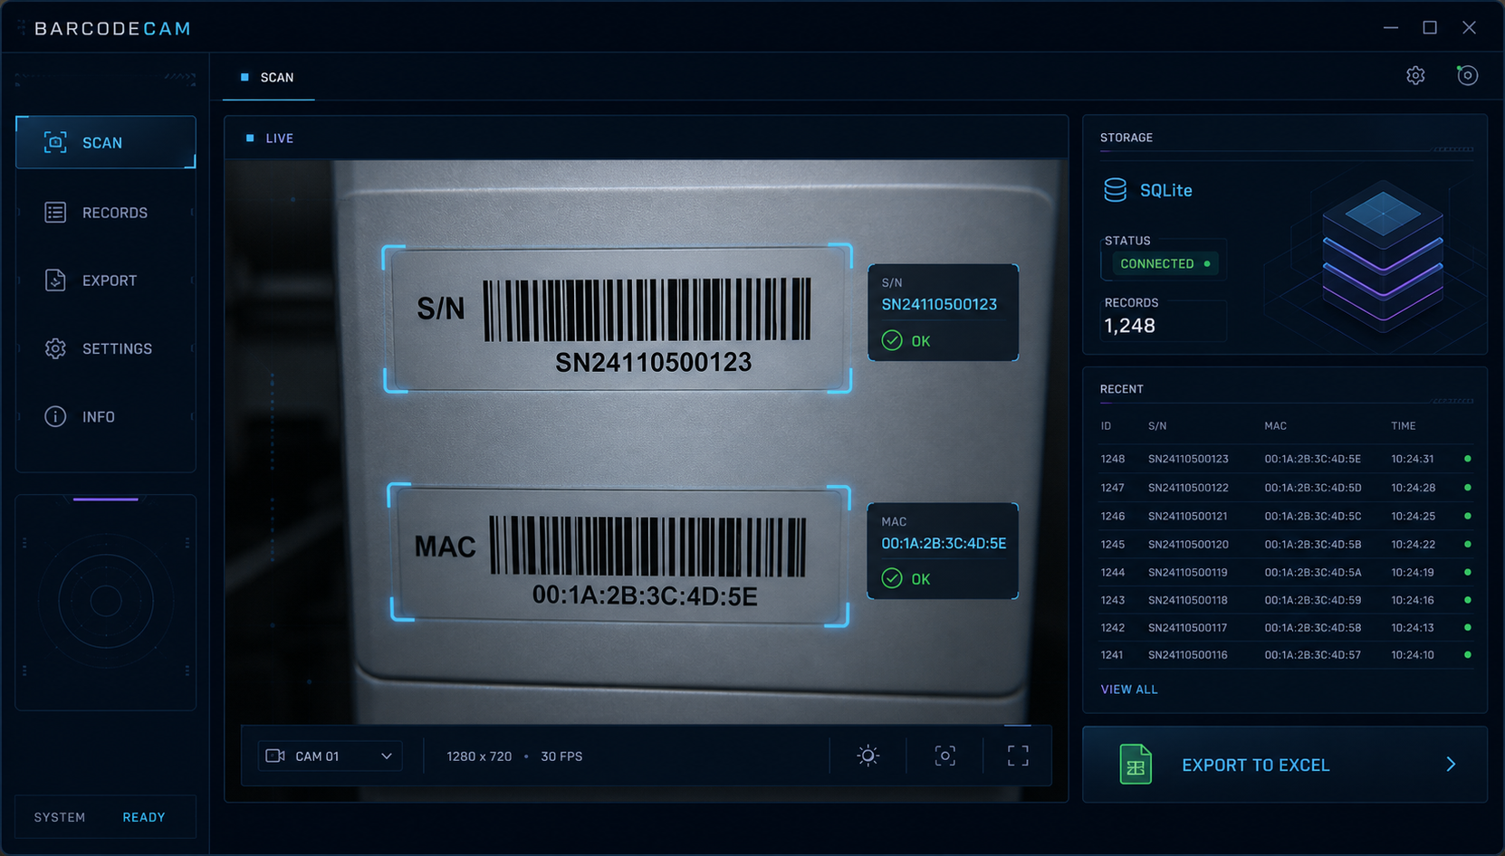Click the VIEW ALL link
The width and height of the screenshot is (1505, 856).
click(x=1129, y=690)
